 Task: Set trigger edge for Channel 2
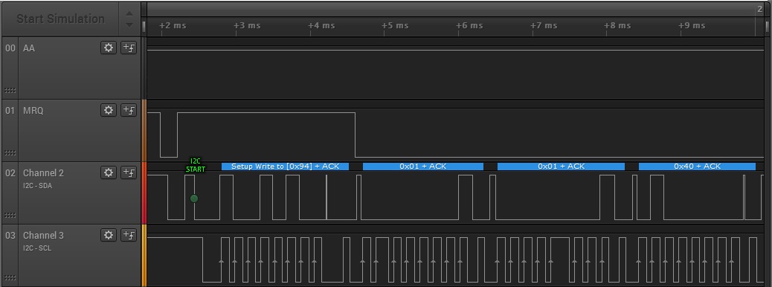tap(129, 172)
